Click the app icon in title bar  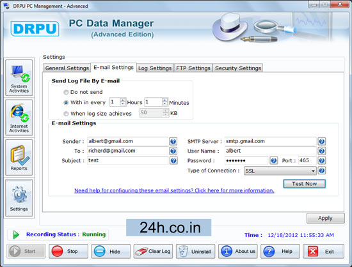click(7, 6)
